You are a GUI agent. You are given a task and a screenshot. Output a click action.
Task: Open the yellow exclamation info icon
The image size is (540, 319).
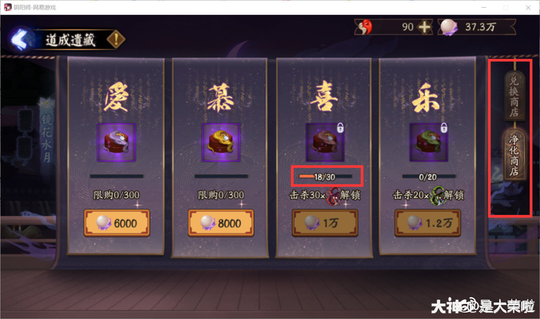pos(116,40)
